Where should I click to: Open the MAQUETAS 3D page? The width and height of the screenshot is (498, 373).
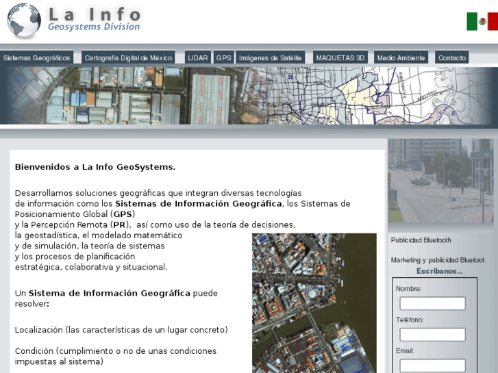pos(340,58)
